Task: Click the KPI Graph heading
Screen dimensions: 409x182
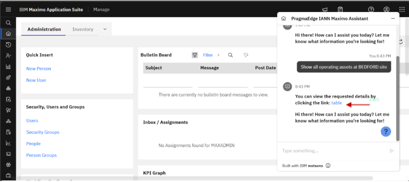Action: pos(154,173)
